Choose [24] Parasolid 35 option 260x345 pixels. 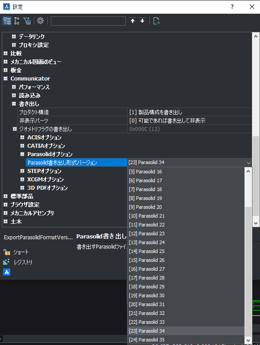186,340
